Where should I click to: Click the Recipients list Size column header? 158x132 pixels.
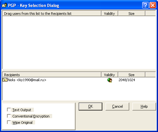pyautogui.click(x=131, y=75)
